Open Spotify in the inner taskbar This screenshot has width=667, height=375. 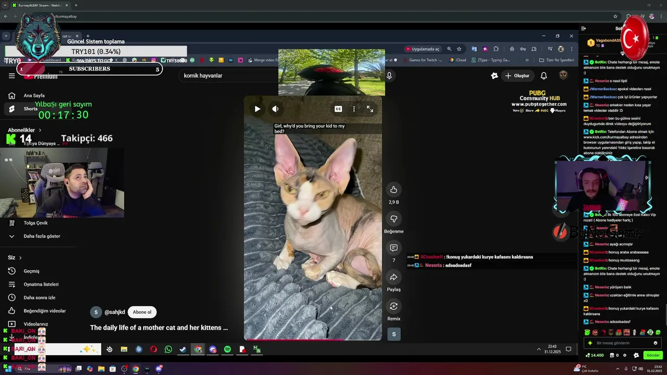(x=227, y=349)
